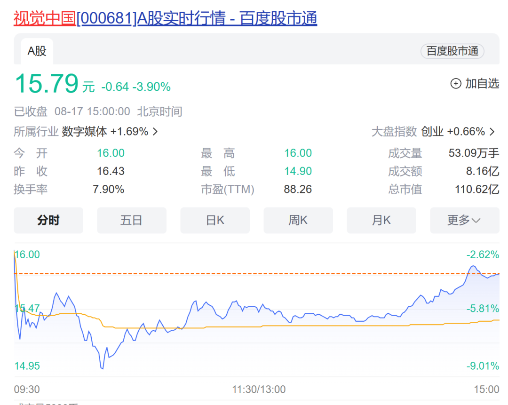Viewport: 508px width, 405px height.
Task: Click time label 11:30/13:00
Action: point(259,389)
